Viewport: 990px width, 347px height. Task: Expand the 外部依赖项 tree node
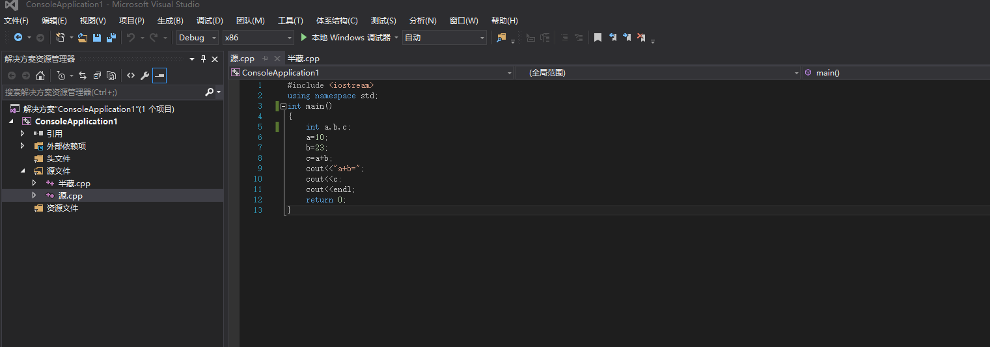pos(23,146)
